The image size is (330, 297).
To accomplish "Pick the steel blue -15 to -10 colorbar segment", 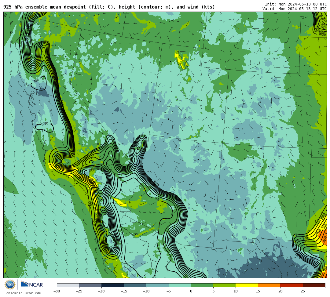I will pos(135,285).
